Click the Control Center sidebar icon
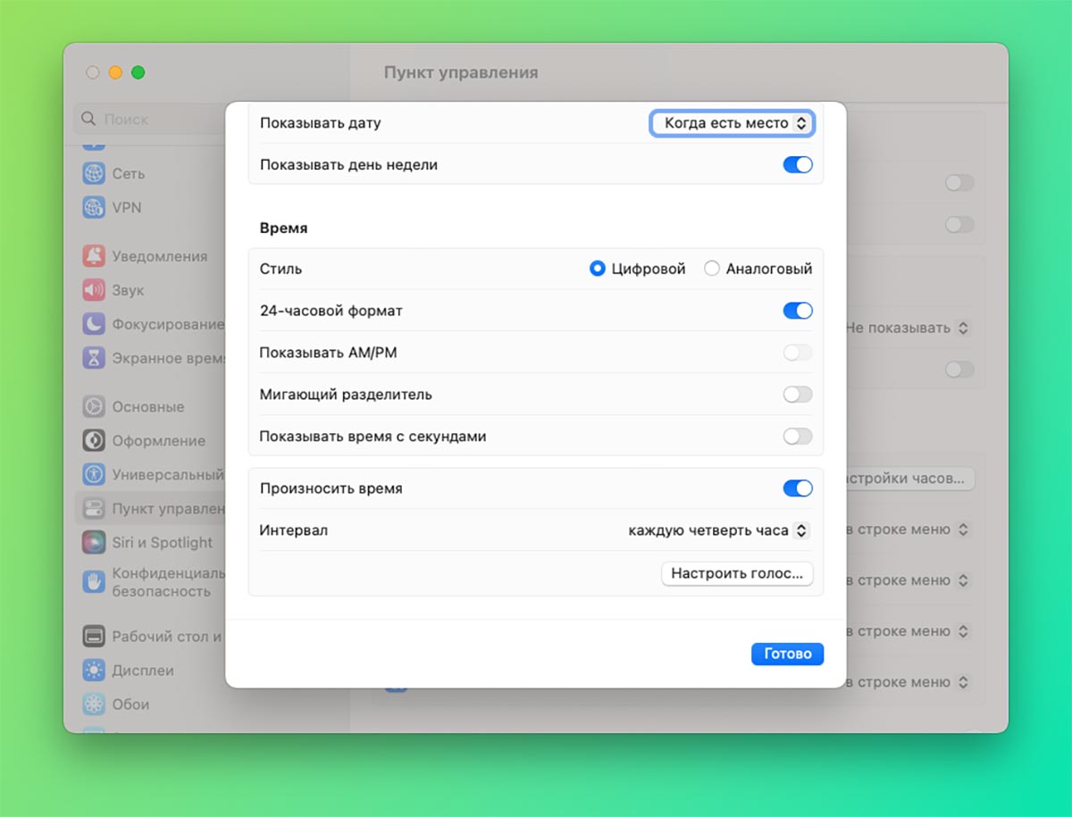This screenshot has height=817, width=1072. [94, 509]
